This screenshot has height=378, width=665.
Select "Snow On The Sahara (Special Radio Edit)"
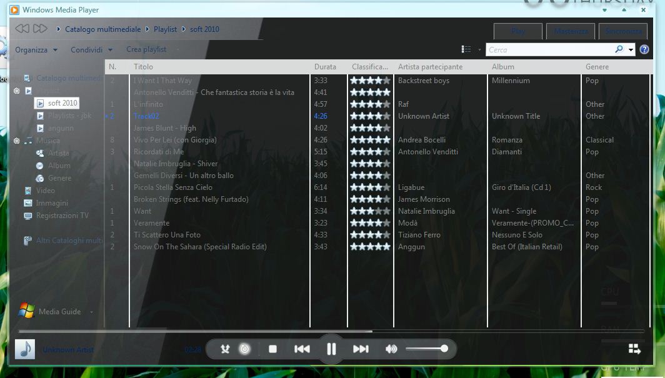point(200,247)
